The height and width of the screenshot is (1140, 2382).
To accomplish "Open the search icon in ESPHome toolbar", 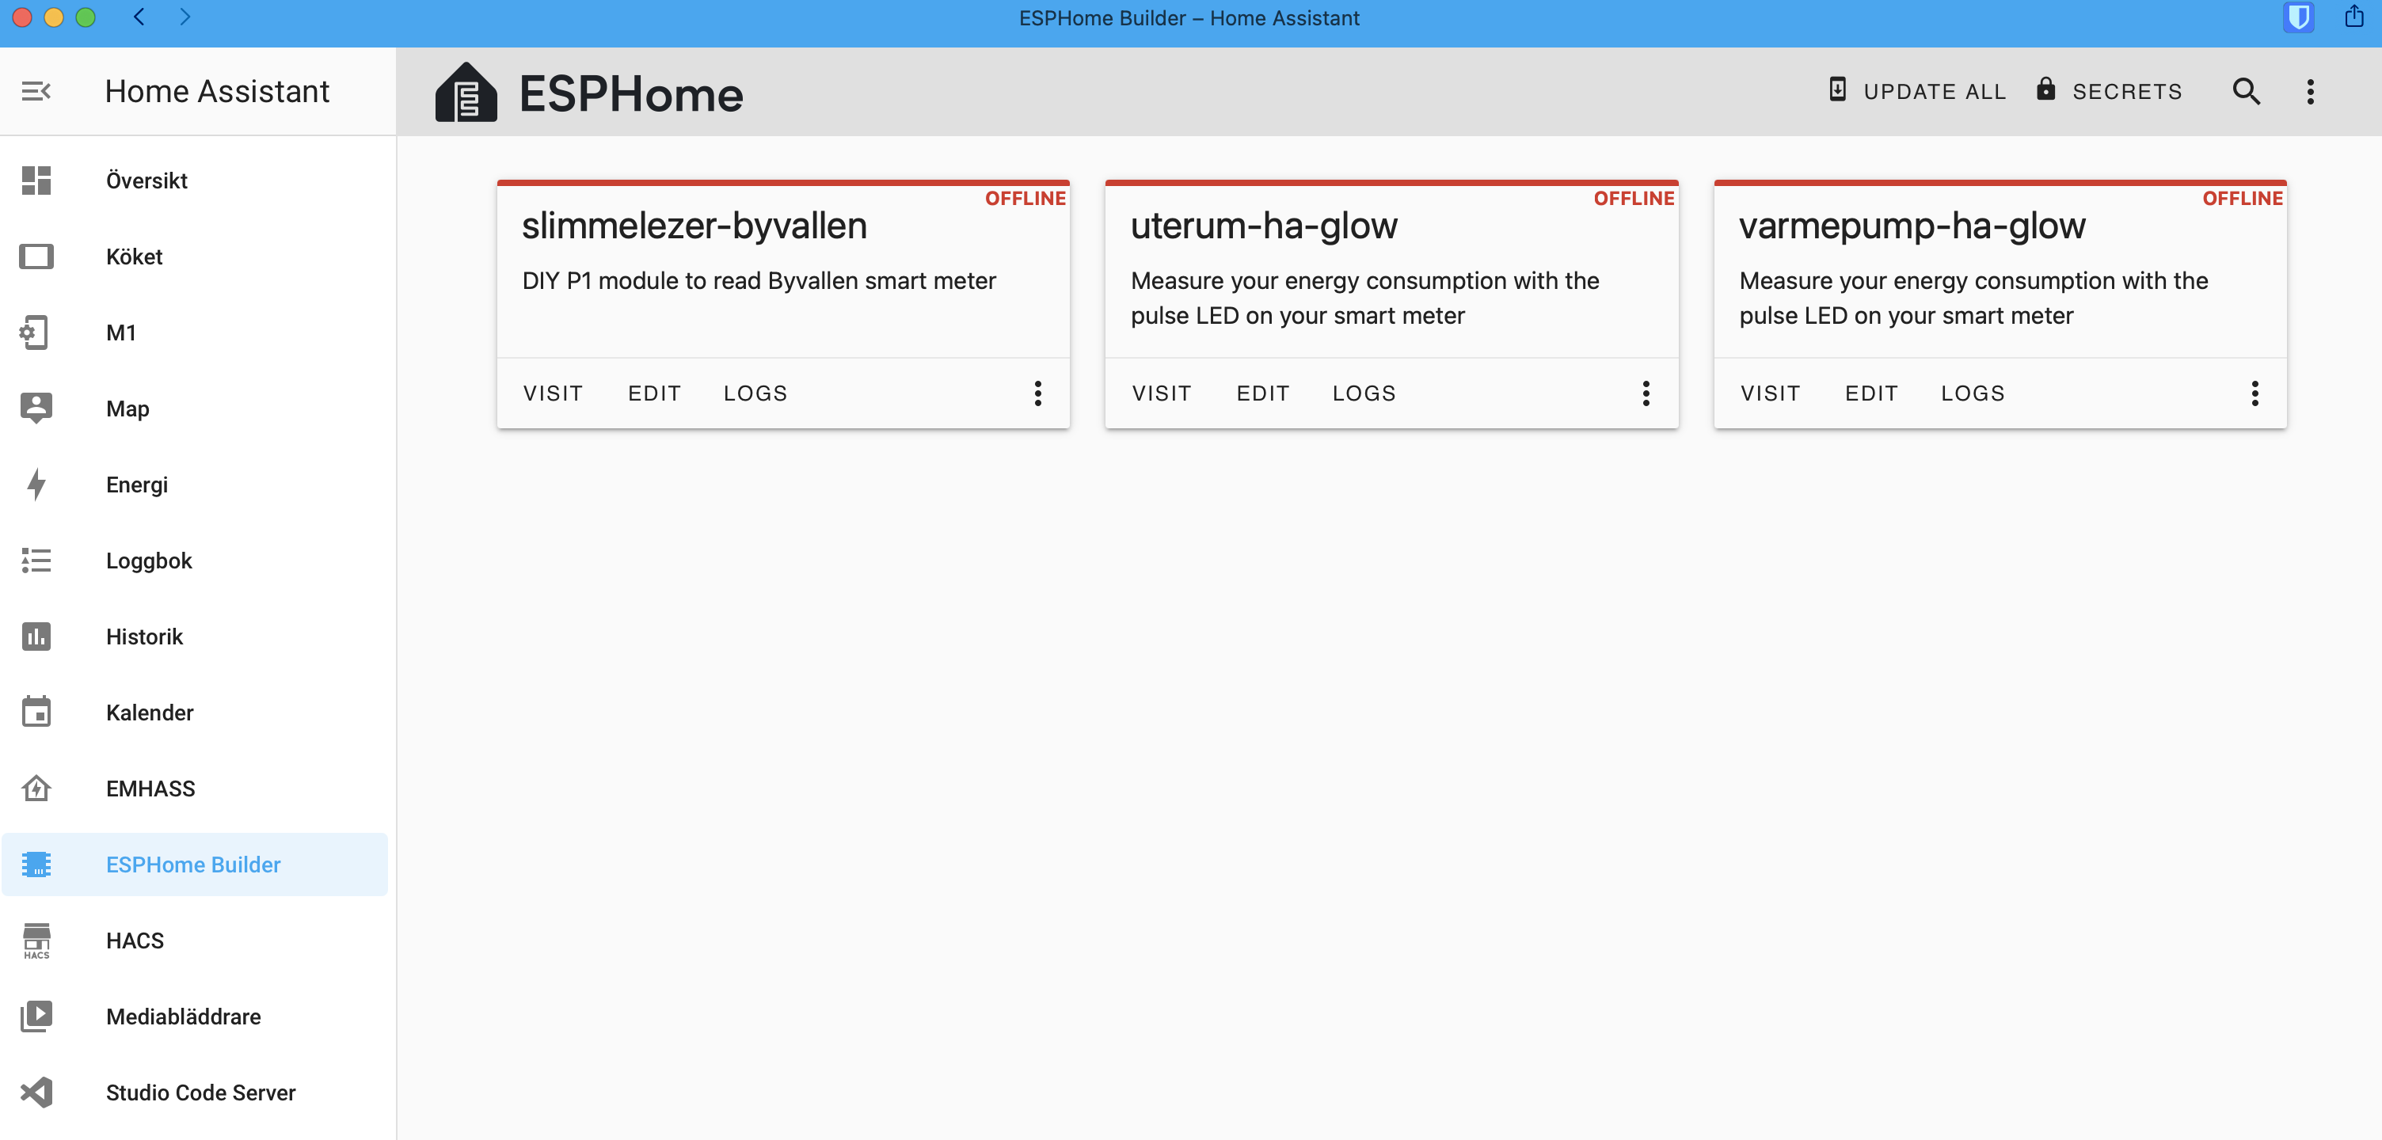I will pyautogui.click(x=2246, y=92).
